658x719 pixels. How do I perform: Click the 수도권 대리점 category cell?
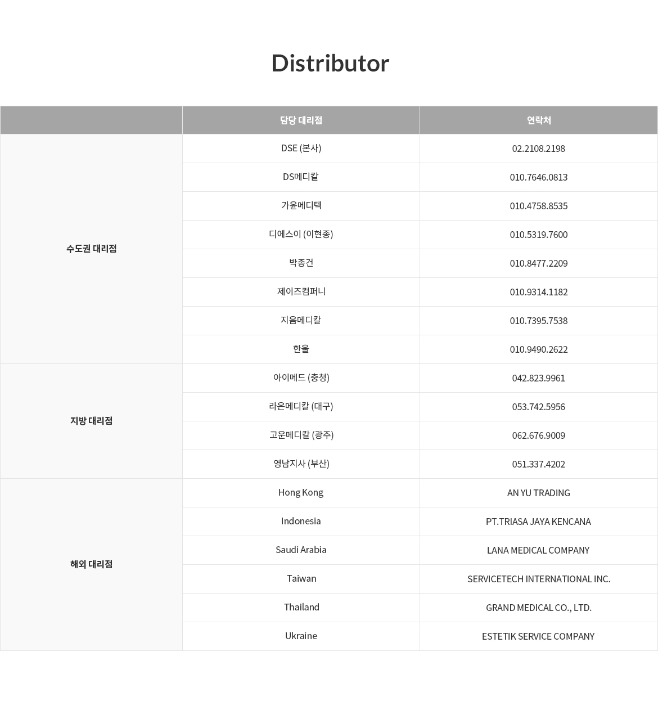[91, 249]
